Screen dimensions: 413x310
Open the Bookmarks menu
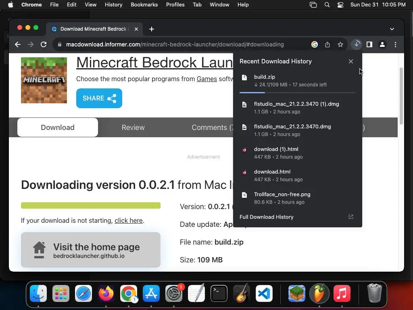144,5
